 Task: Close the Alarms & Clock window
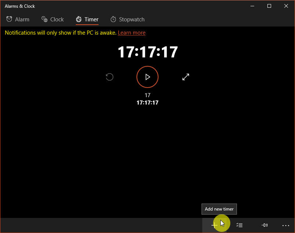[x=286, y=6]
